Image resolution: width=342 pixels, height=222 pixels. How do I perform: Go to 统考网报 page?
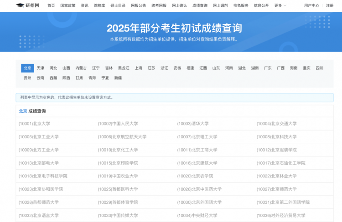click(x=159, y=5)
